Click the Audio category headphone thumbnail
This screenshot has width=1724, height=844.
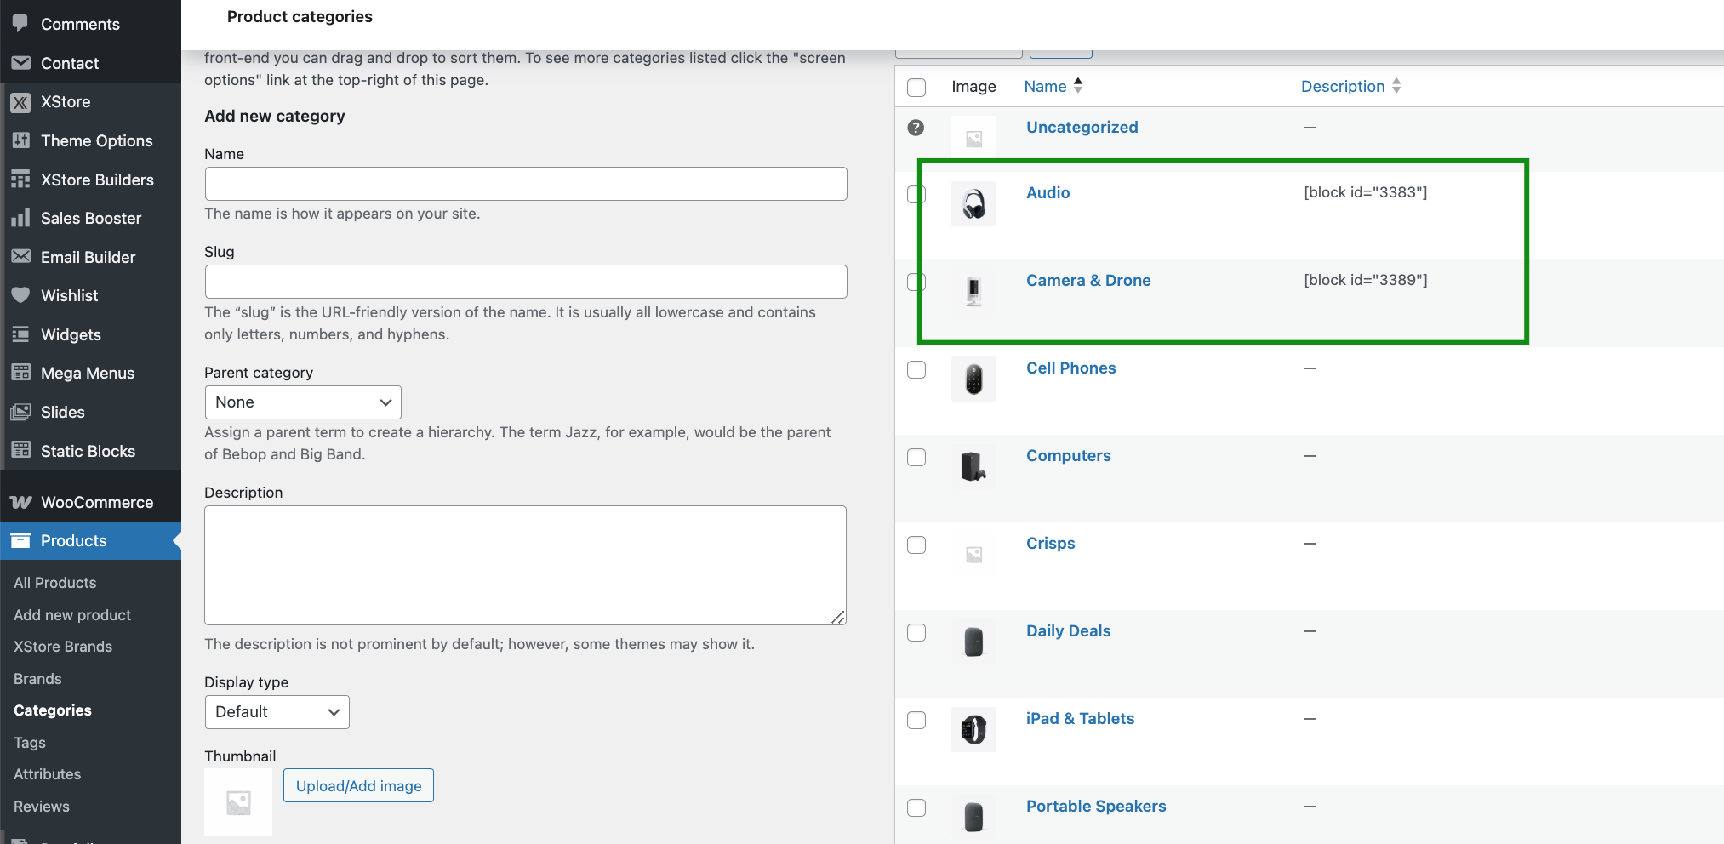coord(973,204)
